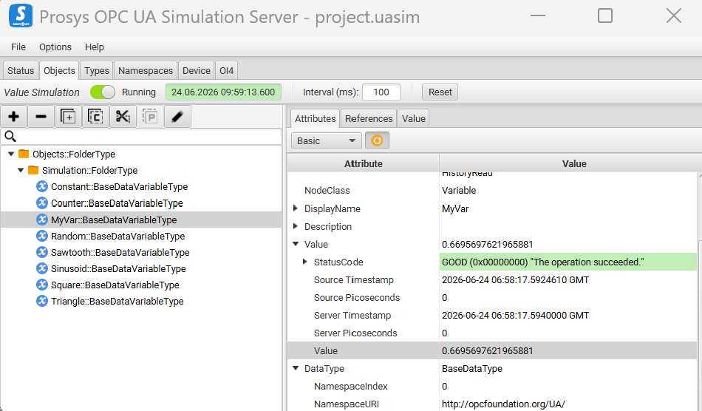
Task: Click the BaseDataType value cell
Action: click(x=568, y=368)
